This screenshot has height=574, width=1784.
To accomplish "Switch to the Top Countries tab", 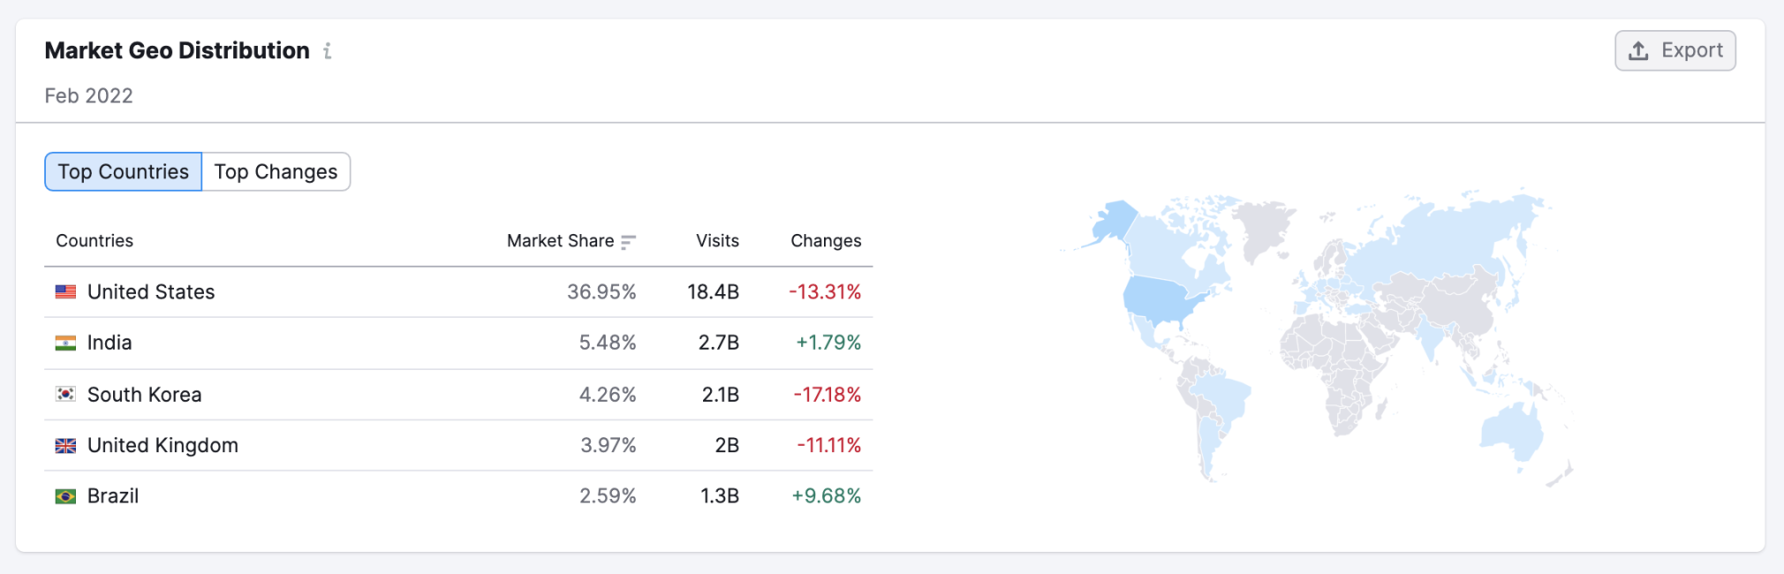I will pyautogui.click(x=124, y=171).
